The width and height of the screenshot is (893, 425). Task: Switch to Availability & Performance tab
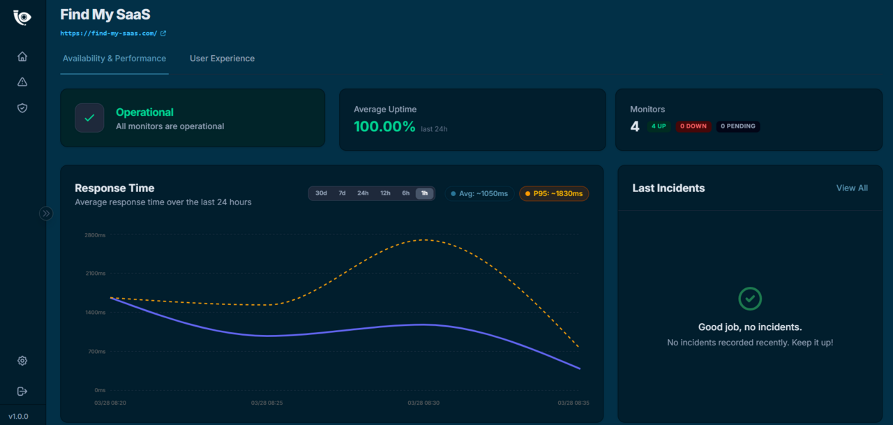[x=114, y=59]
